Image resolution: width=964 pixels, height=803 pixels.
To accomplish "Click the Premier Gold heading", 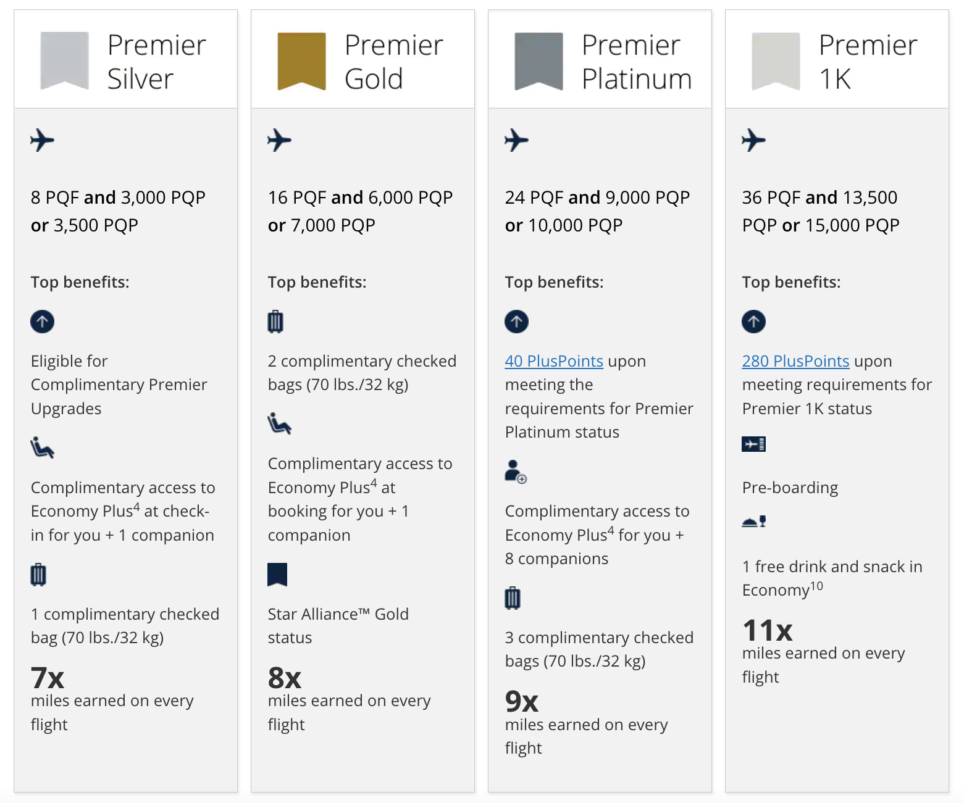I will [x=393, y=62].
